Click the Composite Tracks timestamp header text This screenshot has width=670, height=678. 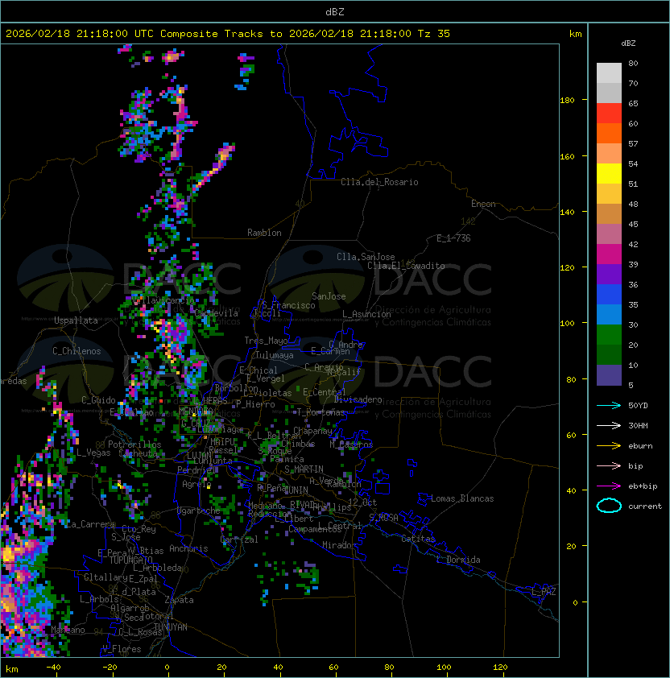tap(228, 33)
